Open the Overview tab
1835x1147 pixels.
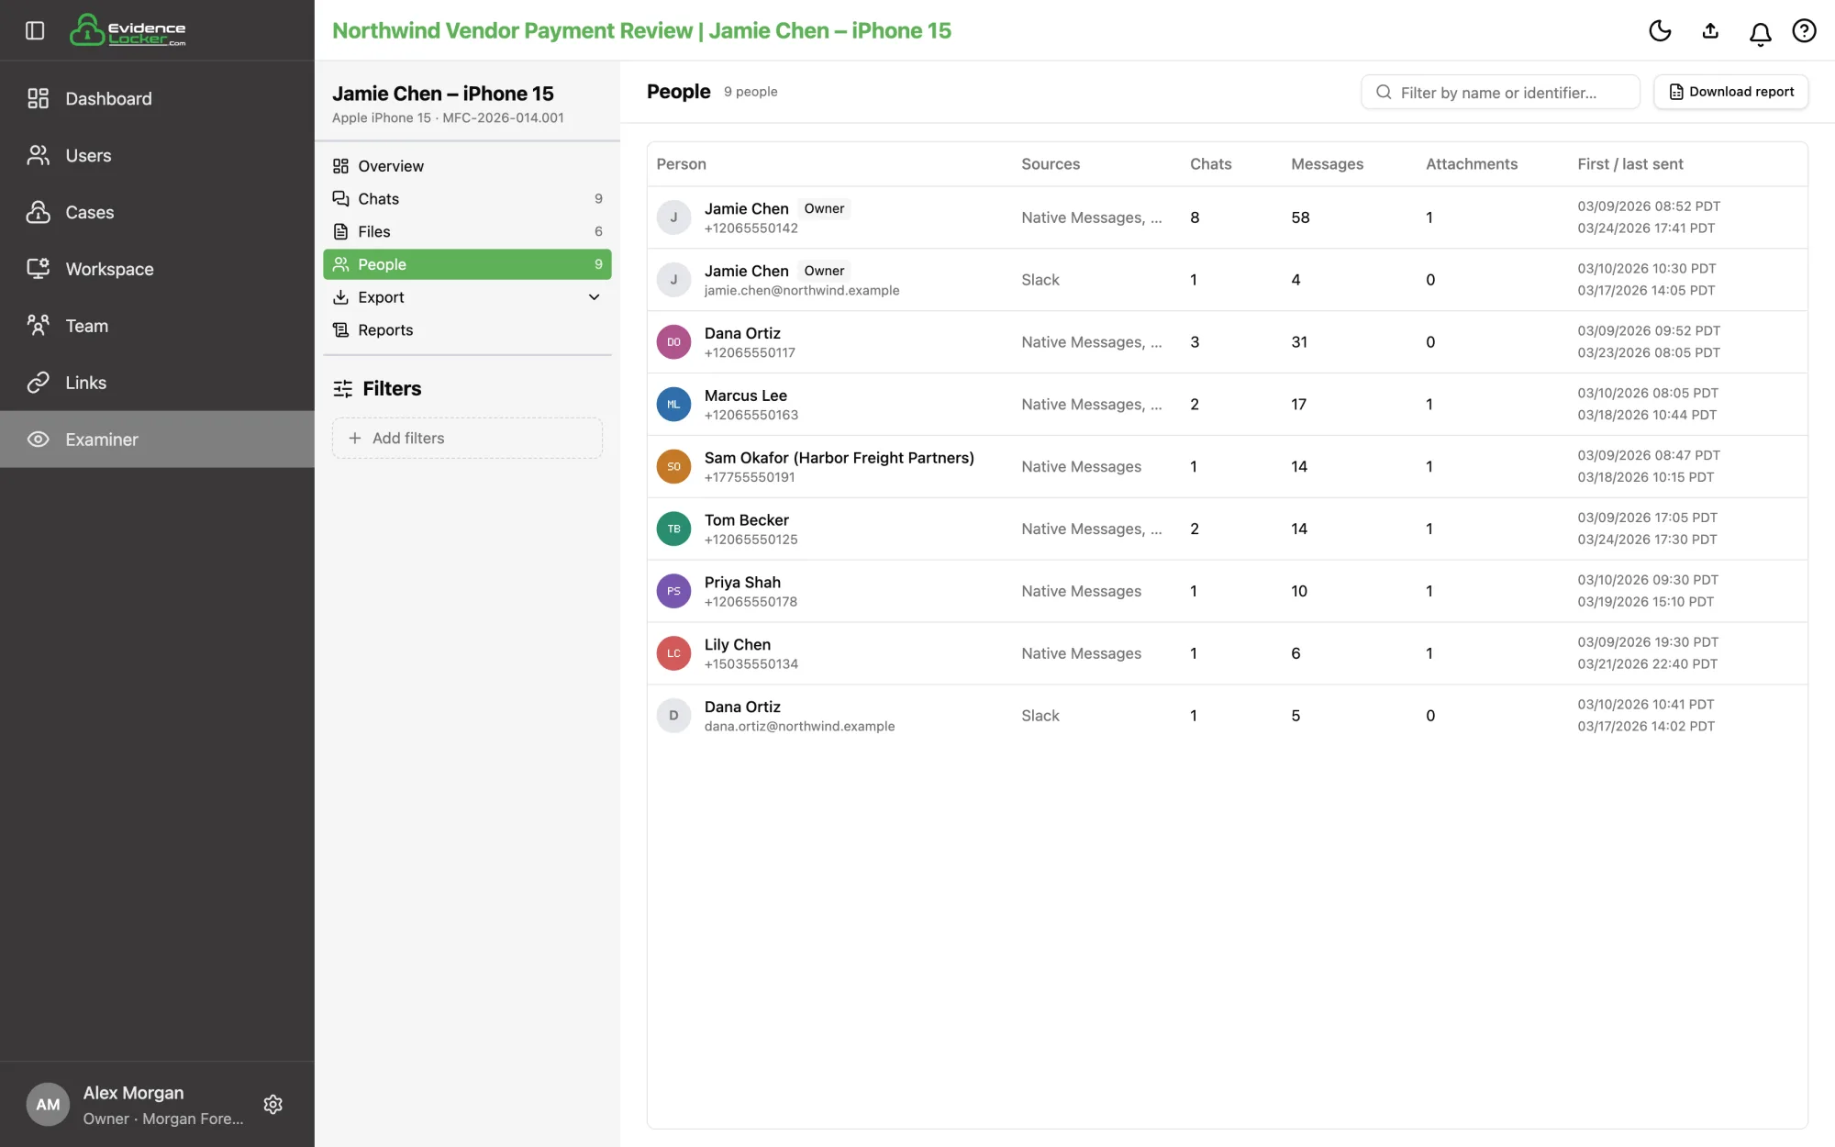467,166
